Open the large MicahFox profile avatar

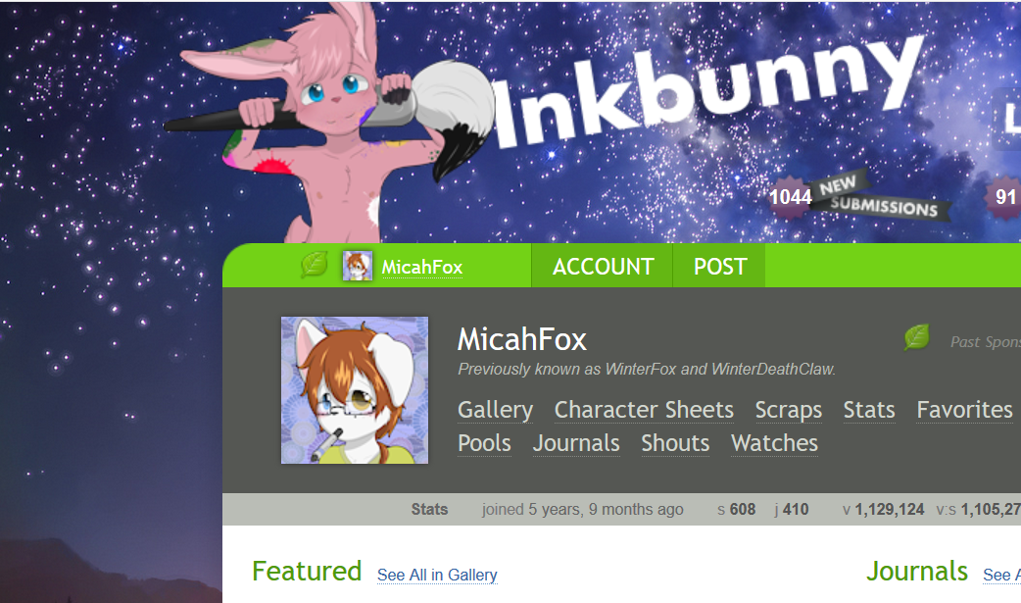click(355, 390)
